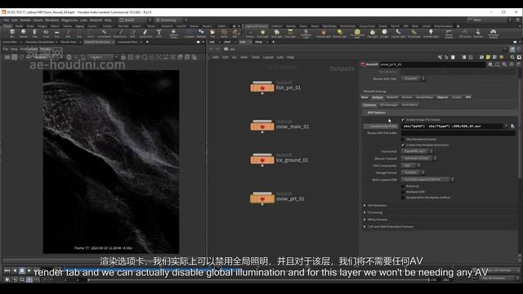Add a Camera from lights shelf
Viewport: 523px width, 294px height.
point(250,33)
